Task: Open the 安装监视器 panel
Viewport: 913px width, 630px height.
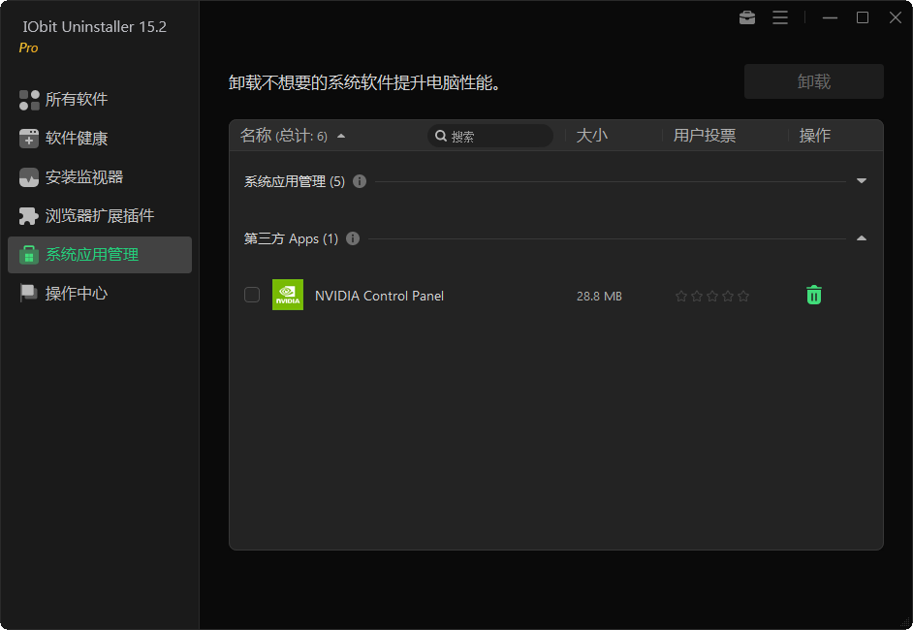Action: click(x=29, y=177)
